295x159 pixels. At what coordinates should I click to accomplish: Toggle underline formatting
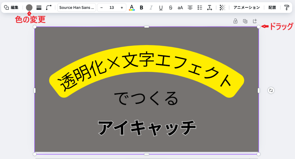(x=161, y=7)
